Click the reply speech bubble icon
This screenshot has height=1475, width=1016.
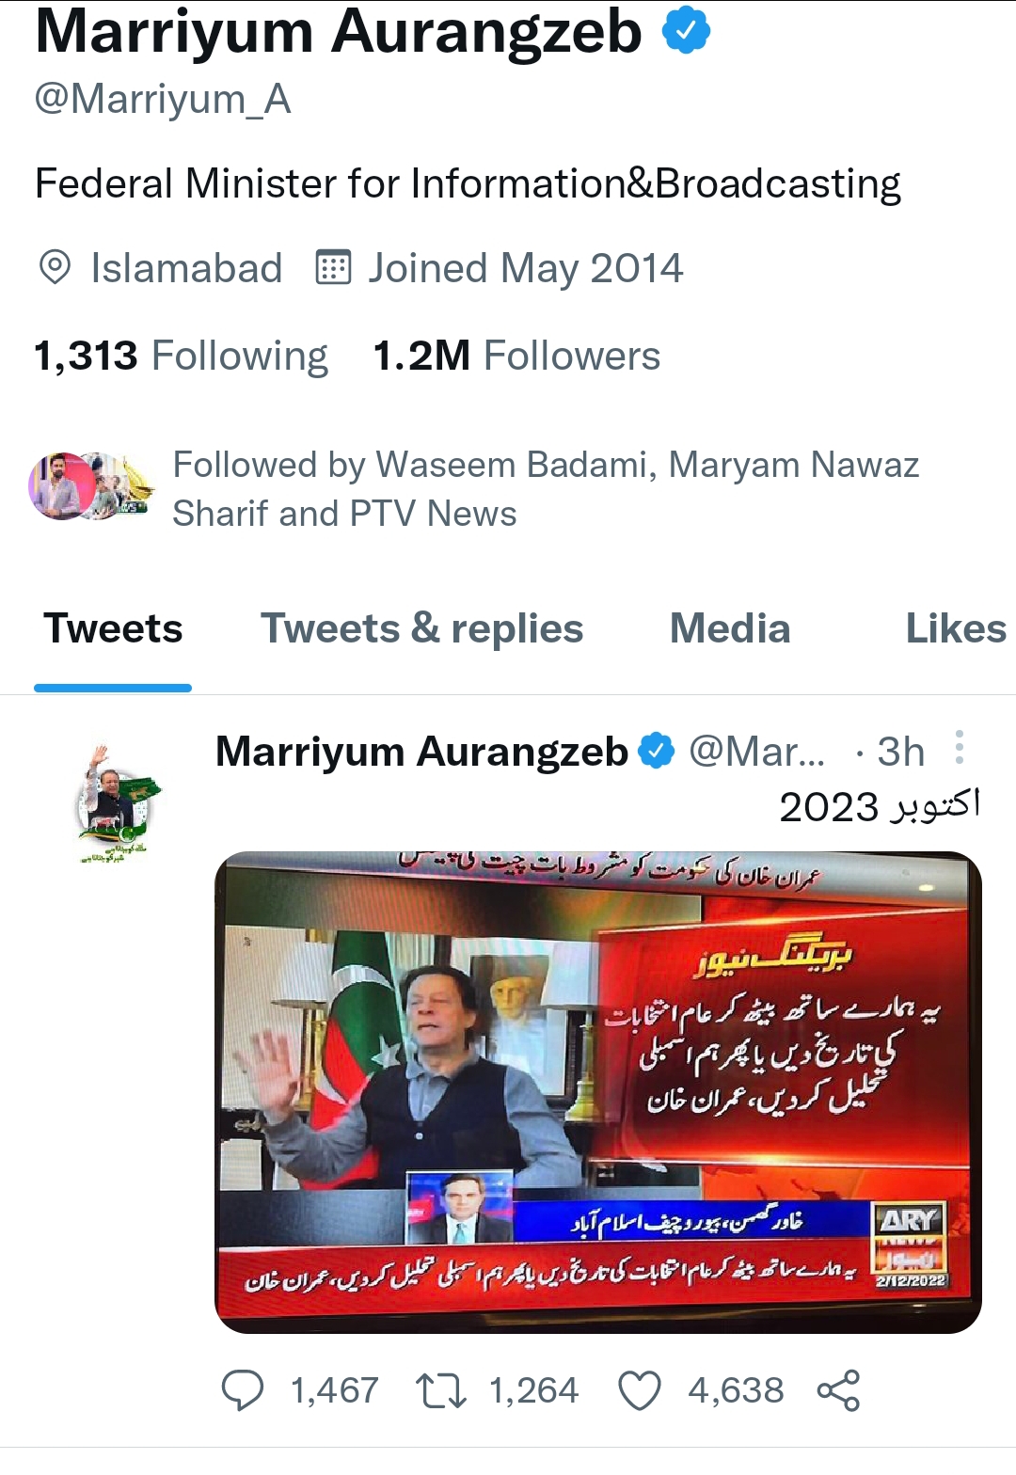click(243, 1390)
